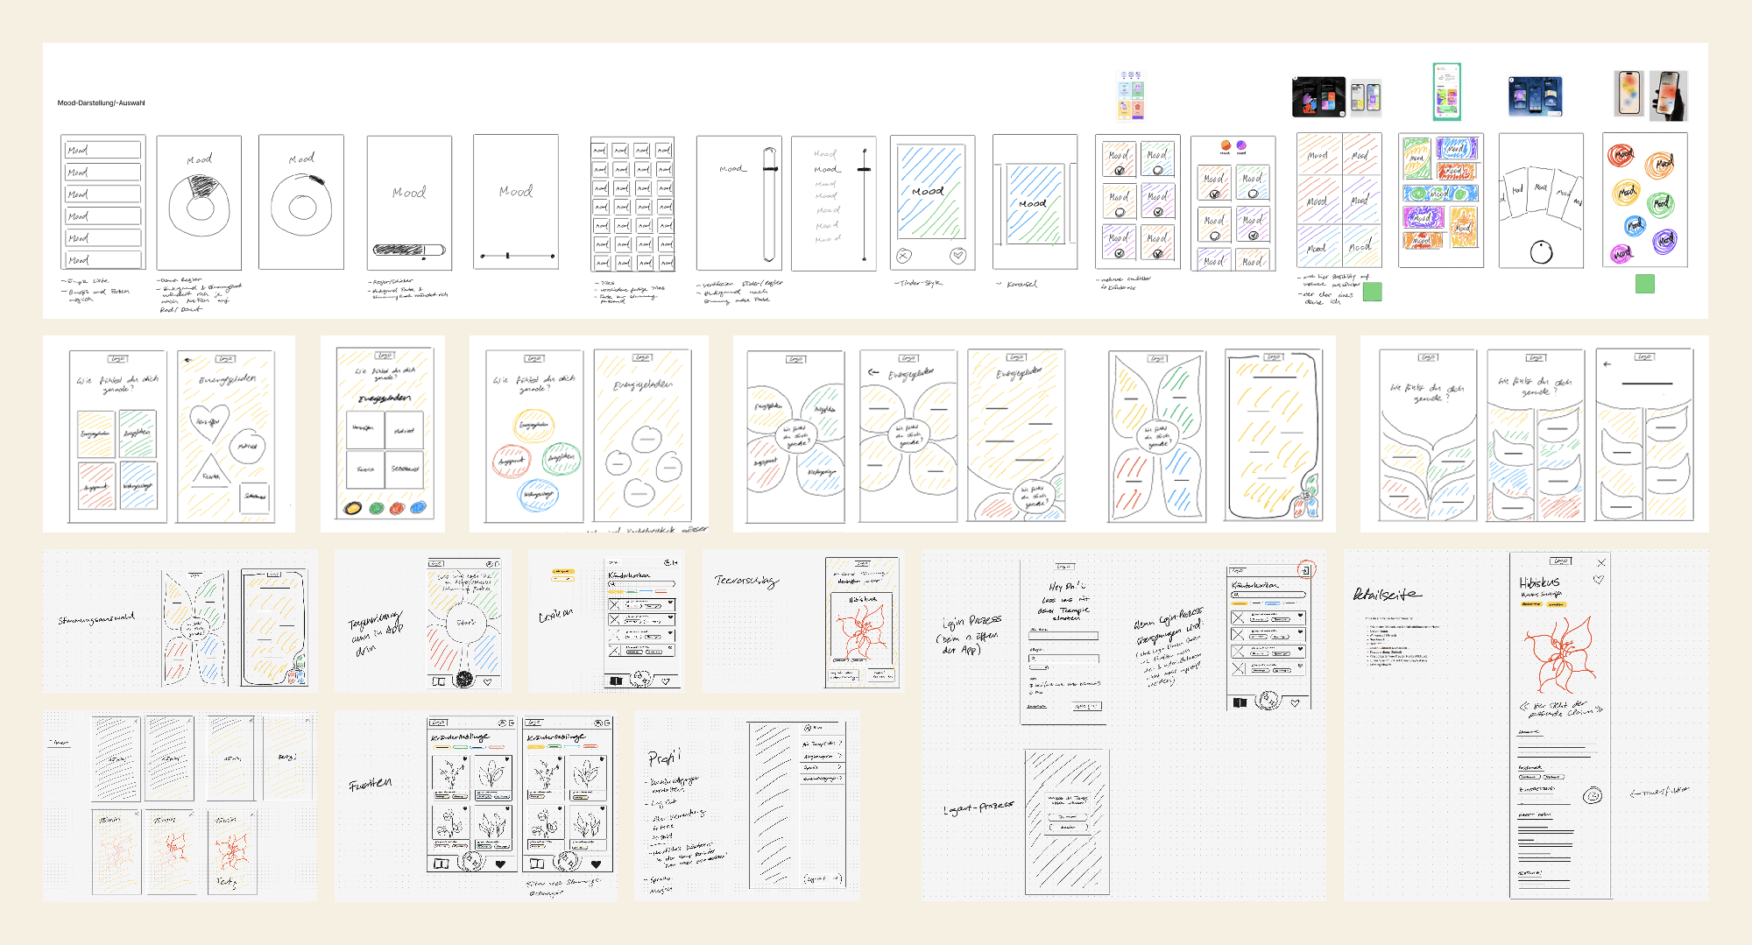This screenshot has height=945, width=1752.
Task: Click the submit button in the login form sketch
Action: click(1086, 706)
